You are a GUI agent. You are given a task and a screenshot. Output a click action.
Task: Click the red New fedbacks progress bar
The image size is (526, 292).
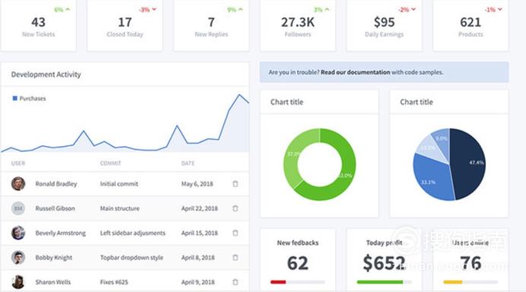click(278, 282)
